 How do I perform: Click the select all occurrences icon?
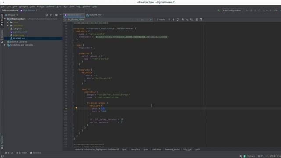click(191, 19)
